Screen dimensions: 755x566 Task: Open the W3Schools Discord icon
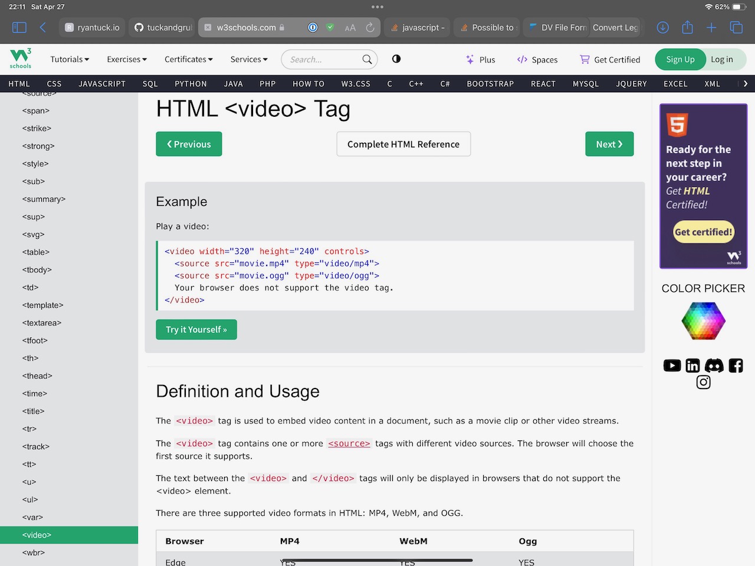click(714, 366)
